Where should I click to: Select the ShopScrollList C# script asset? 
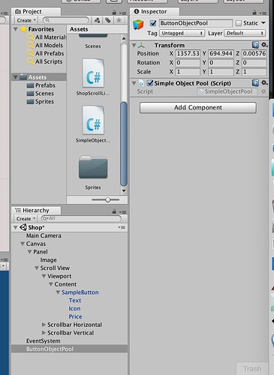[93, 77]
